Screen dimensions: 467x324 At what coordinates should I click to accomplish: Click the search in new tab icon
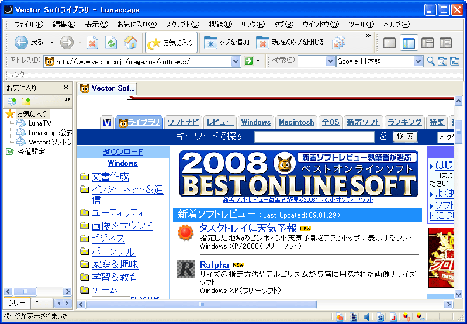pyautogui.click(x=442, y=61)
